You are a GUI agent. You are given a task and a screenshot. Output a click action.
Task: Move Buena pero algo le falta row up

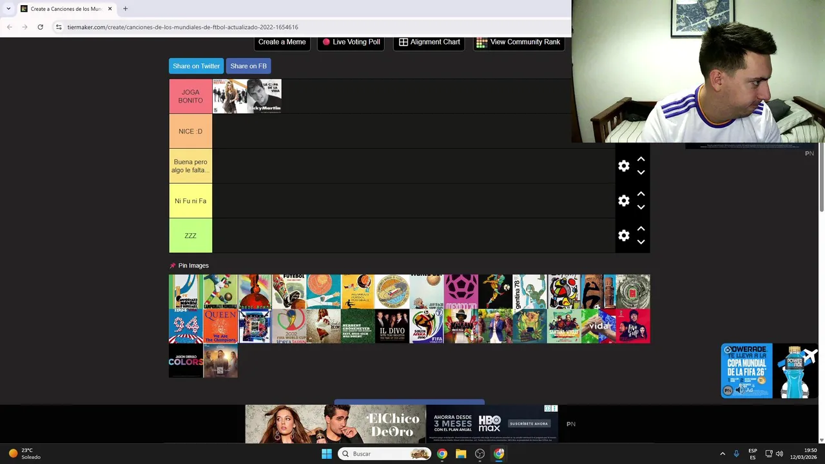click(x=641, y=159)
